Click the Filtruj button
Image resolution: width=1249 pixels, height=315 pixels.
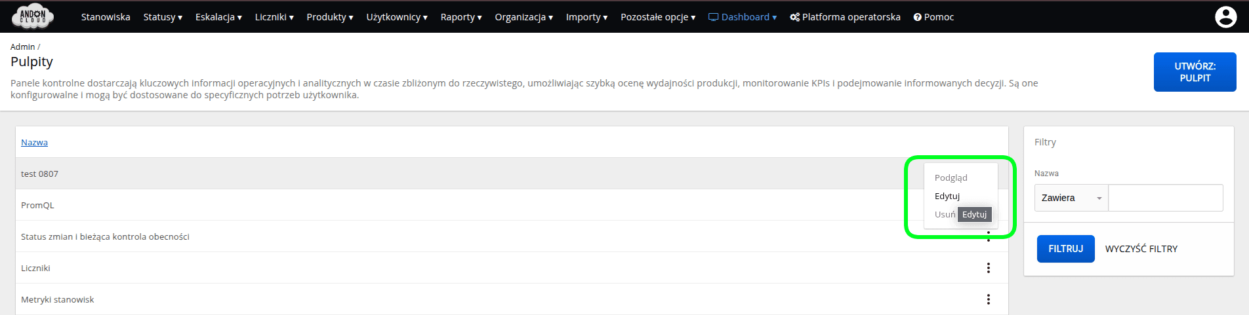(x=1065, y=249)
